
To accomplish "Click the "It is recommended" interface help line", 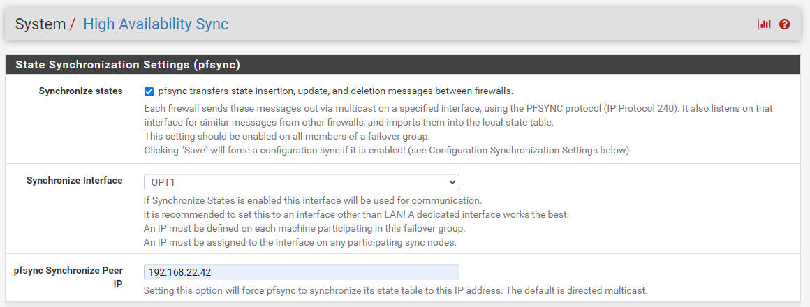I will pos(356,215).
